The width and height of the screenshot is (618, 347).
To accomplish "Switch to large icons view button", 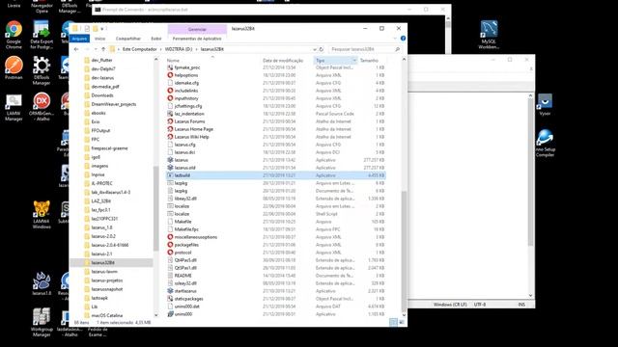I will [402, 323].
